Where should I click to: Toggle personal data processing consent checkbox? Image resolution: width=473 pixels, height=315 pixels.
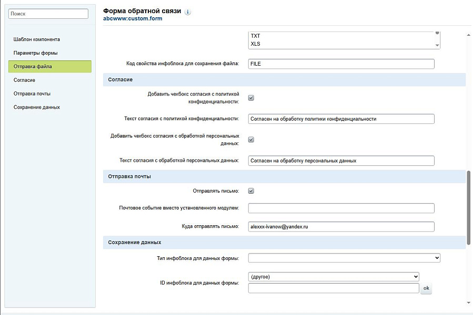251,140
